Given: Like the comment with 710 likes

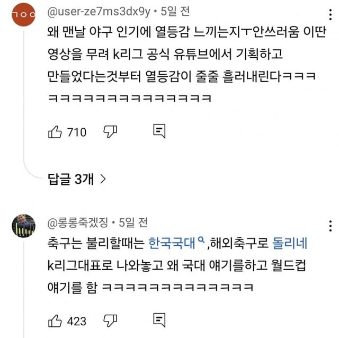Looking at the screenshot, I should [55, 131].
